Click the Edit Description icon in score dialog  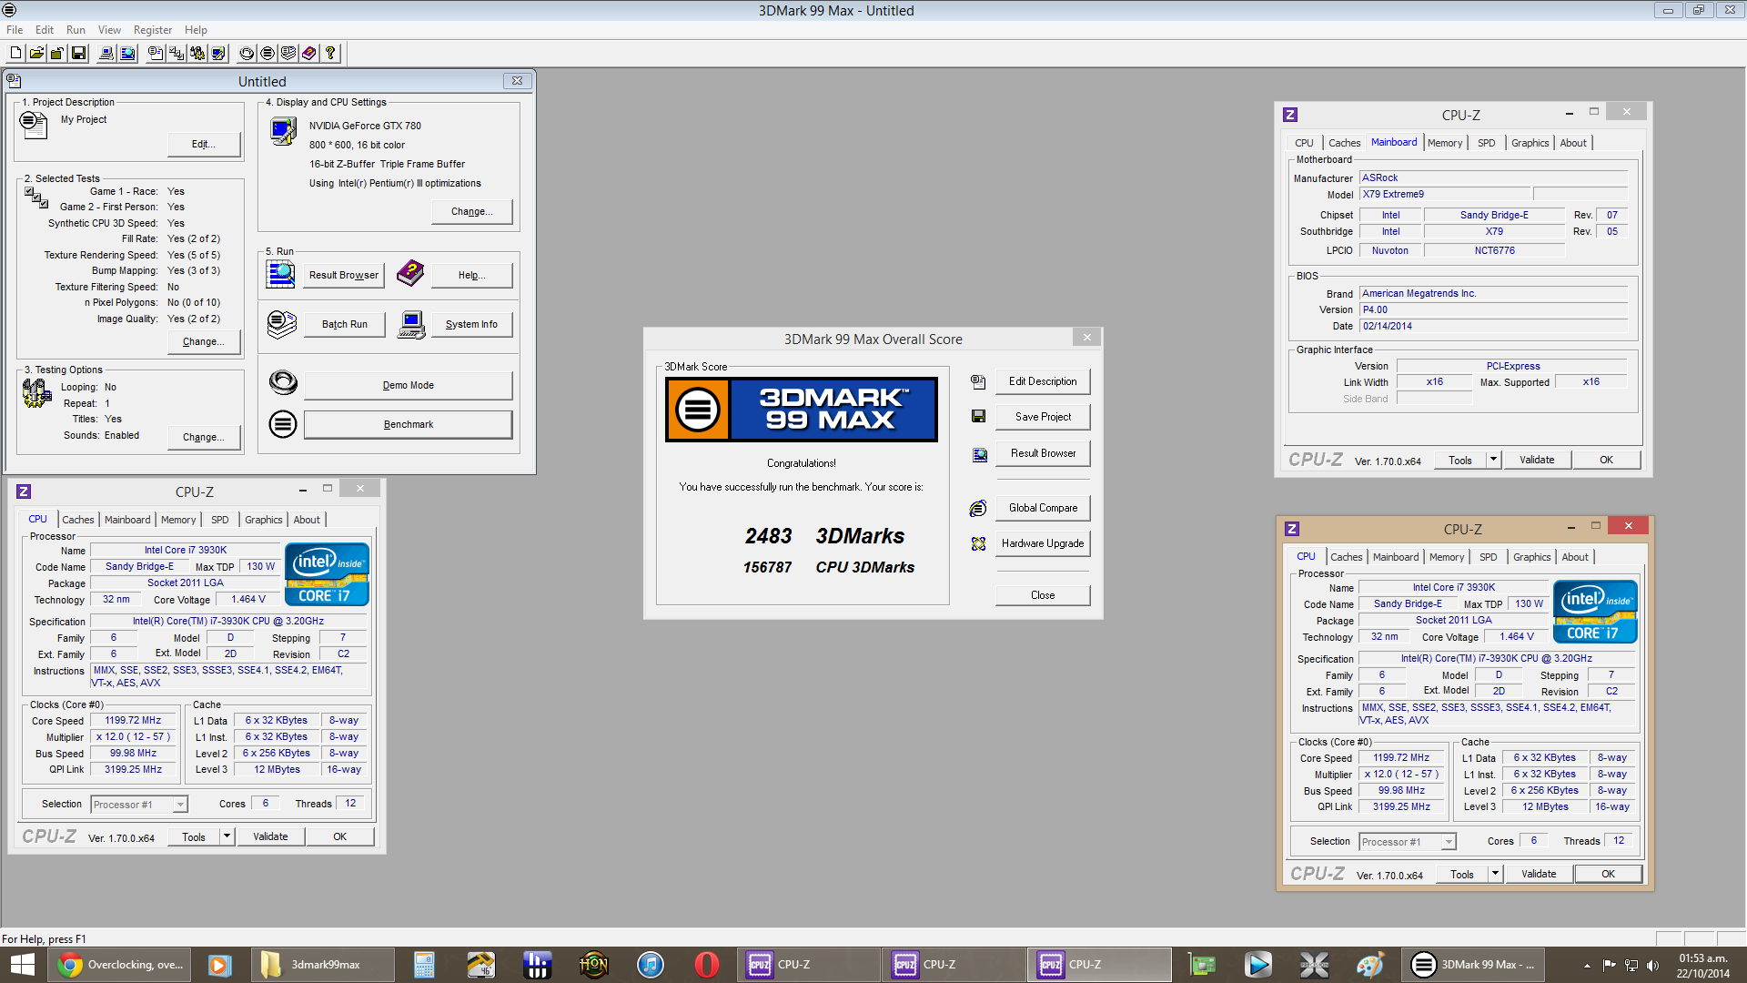pyautogui.click(x=978, y=382)
